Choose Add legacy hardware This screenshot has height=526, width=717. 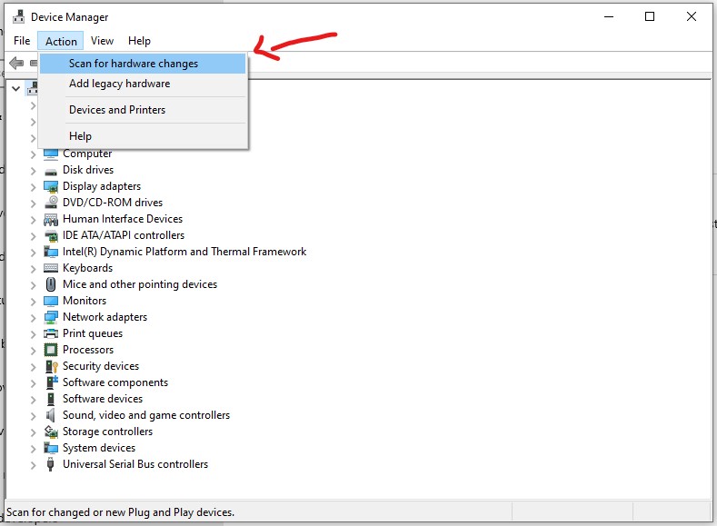(143, 84)
